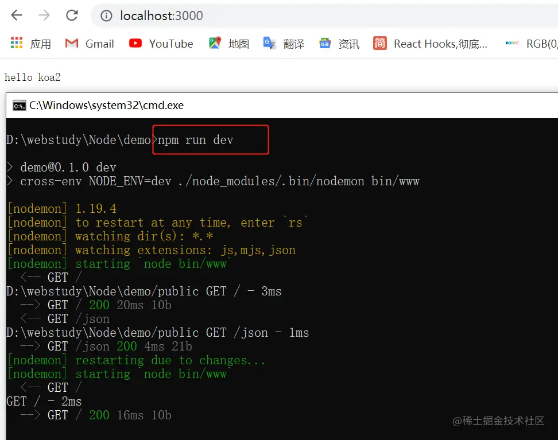The width and height of the screenshot is (558, 440).
Task: Open the RGB(0 bookmark
Action: pyautogui.click(x=542, y=44)
